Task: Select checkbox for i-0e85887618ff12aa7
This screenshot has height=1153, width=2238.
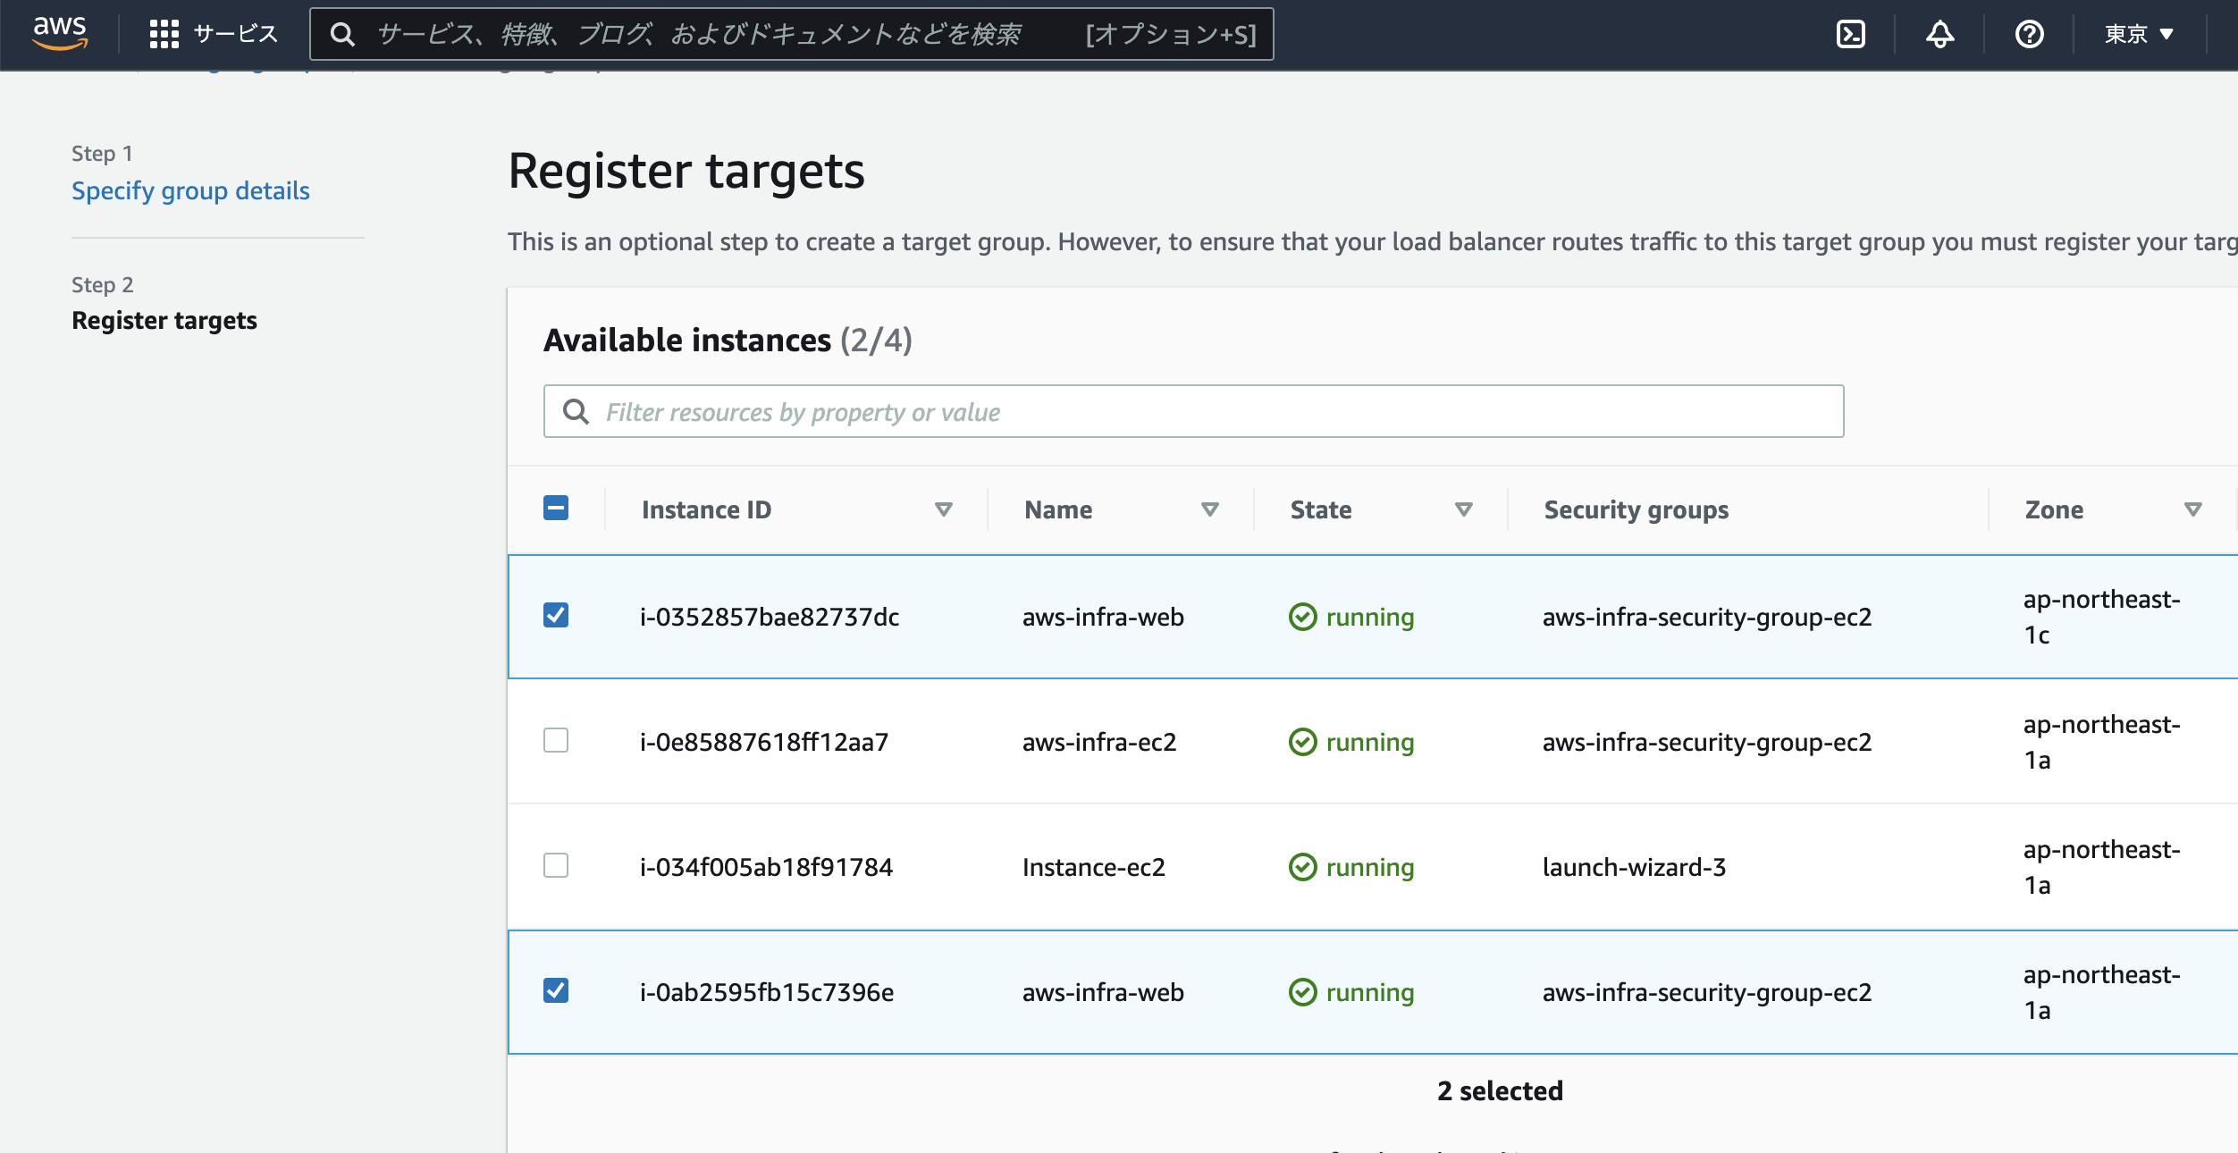Action: pyautogui.click(x=556, y=740)
